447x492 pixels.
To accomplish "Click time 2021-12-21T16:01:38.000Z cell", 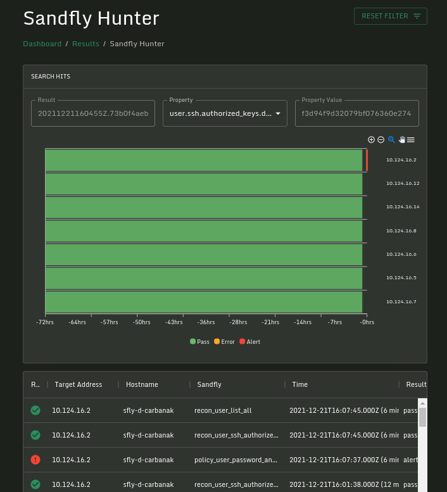I will [344, 484].
